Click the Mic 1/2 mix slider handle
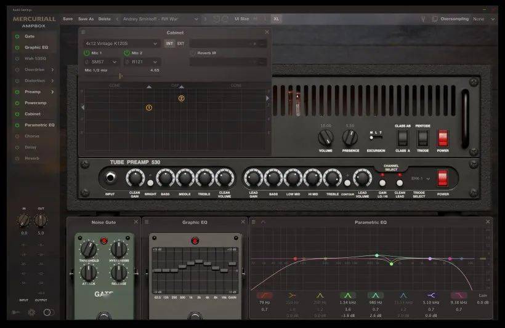 tap(120, 76)
